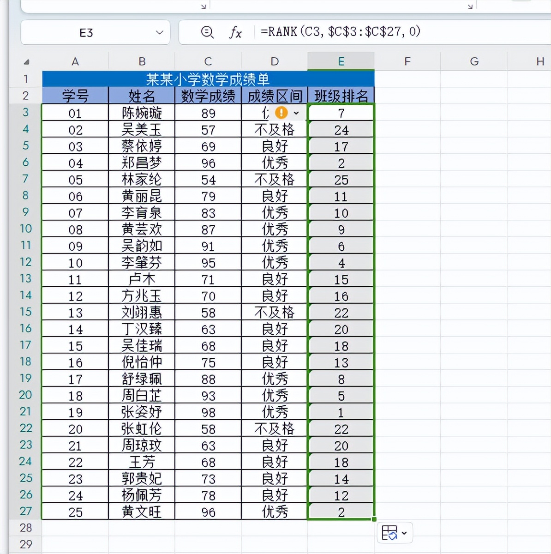The width and height of the screenshot is (551, 554).
Task: Click student ID cell 13
Action: (x=75, y=312)
